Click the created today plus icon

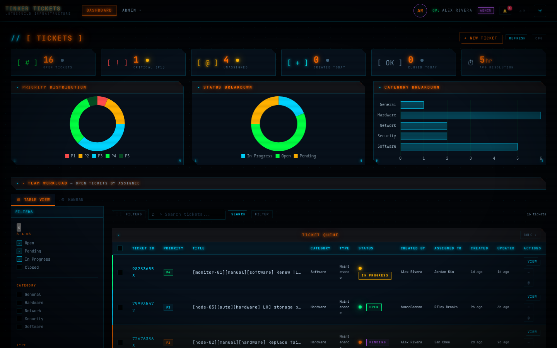[x=297, y=63]
